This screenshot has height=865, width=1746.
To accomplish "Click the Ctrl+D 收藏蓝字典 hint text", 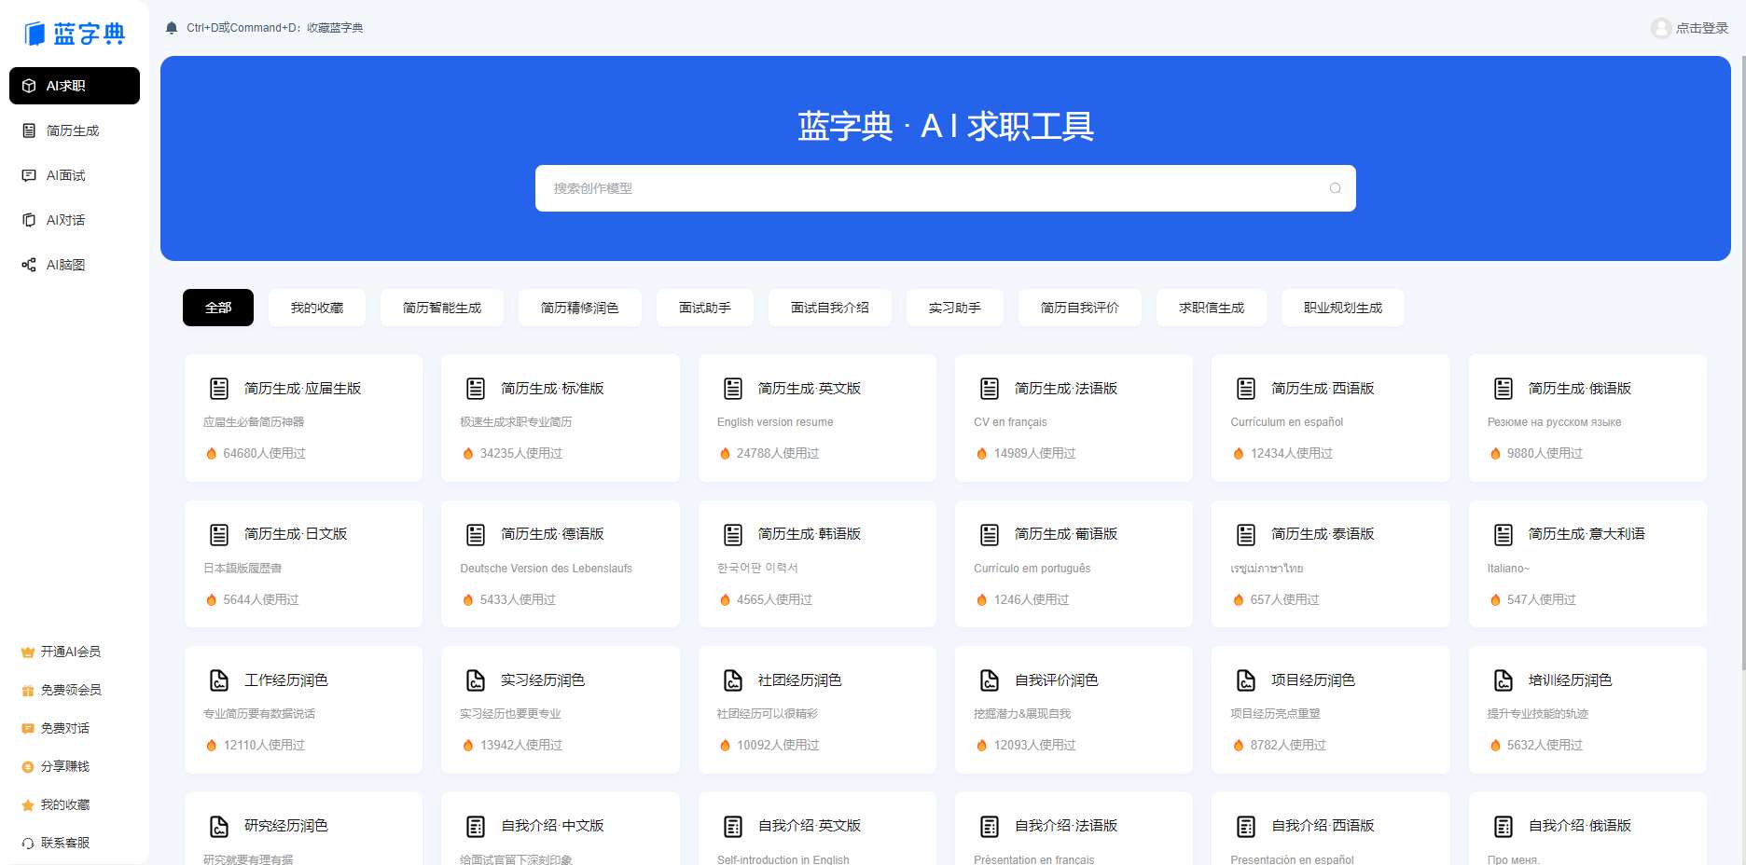I will 275,28.
